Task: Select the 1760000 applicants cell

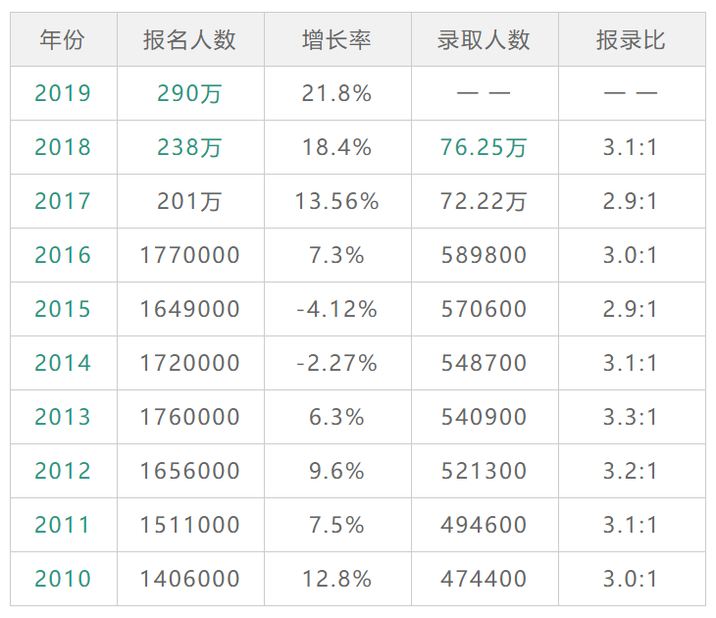Action: tap(190, 417)
